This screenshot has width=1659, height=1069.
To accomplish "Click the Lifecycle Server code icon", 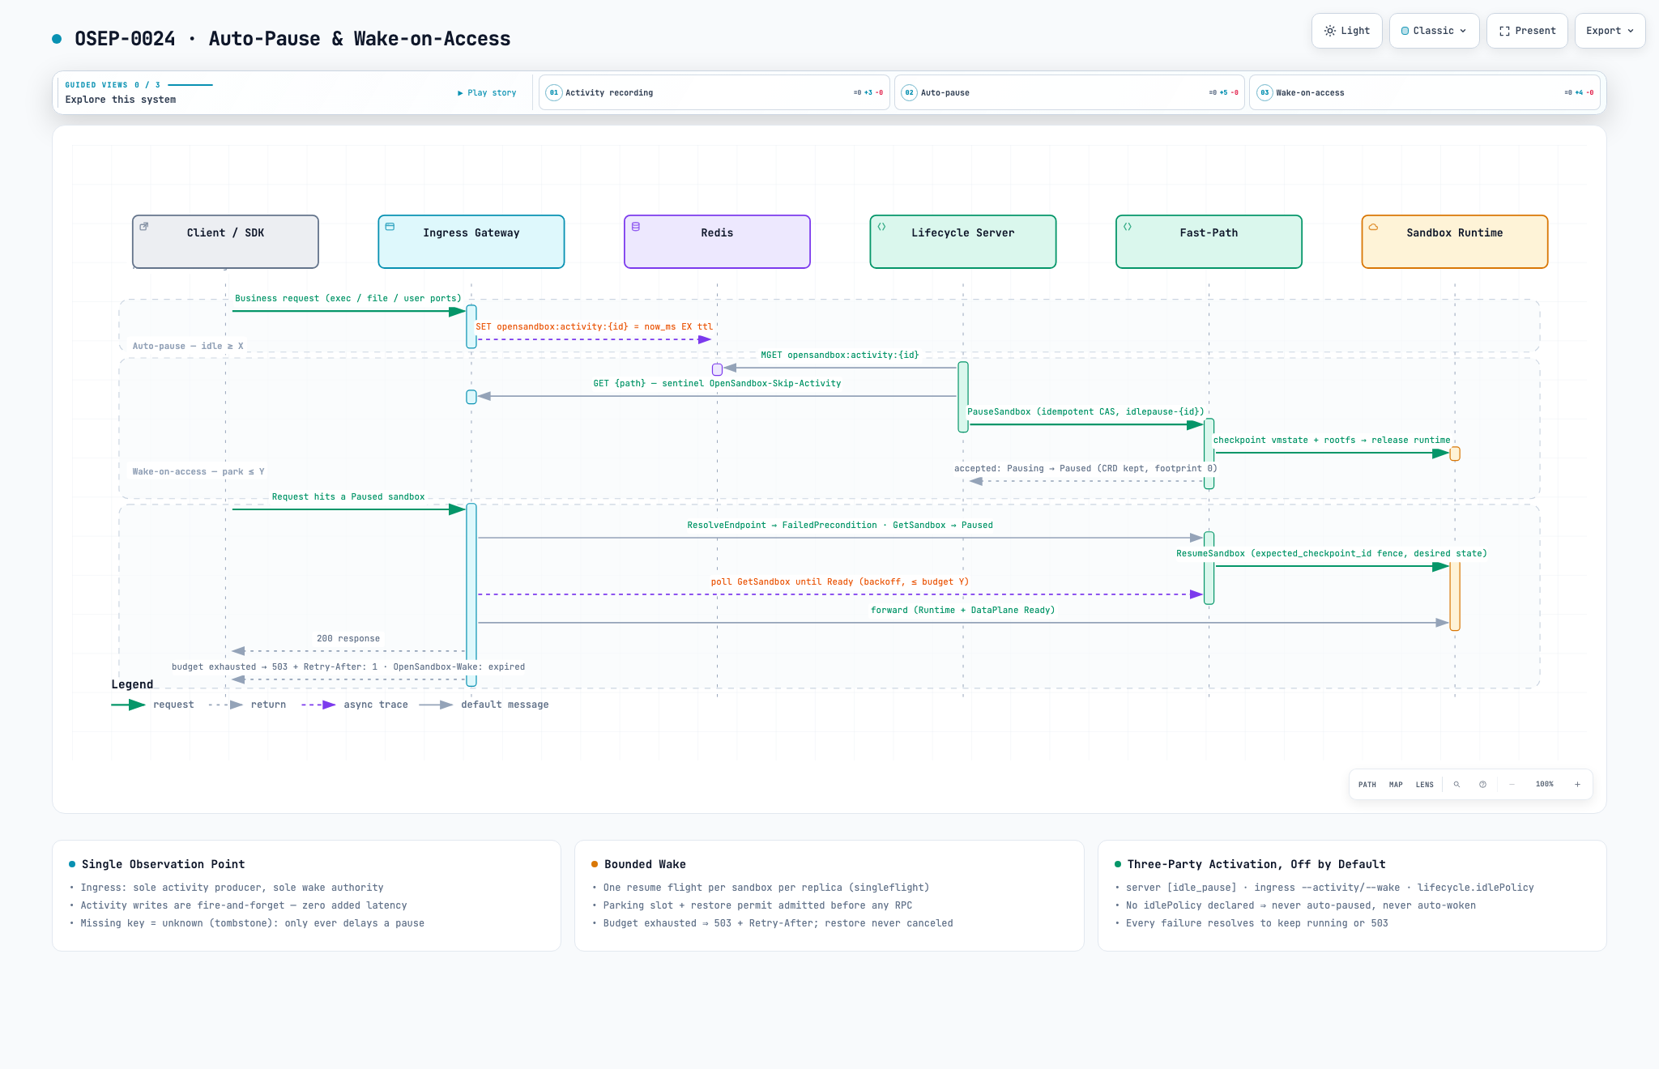I will click(x=881, y=227).
